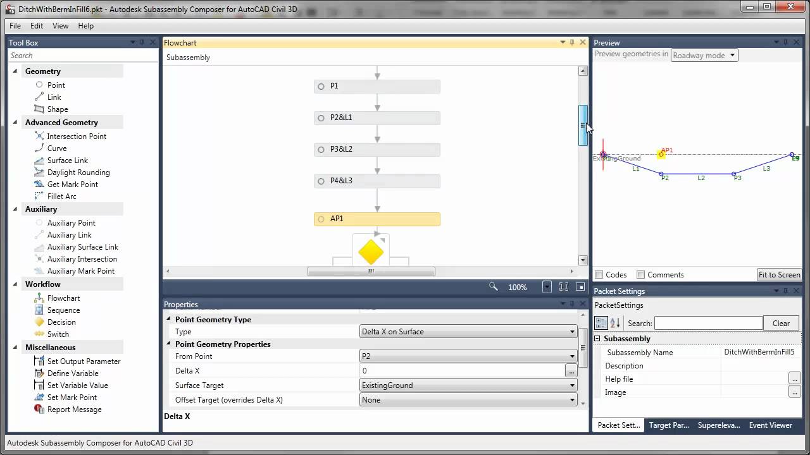Enable the Comments checkbox in Preview
Viewport: 810px width, 455px height.
coord(641,274)
